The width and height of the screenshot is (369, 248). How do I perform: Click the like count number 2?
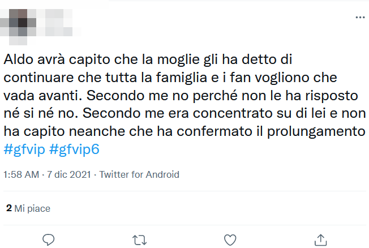pos(8,208)
